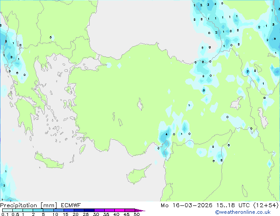
Task: Click the legend label '0.5'
Action: pos(15,214)
